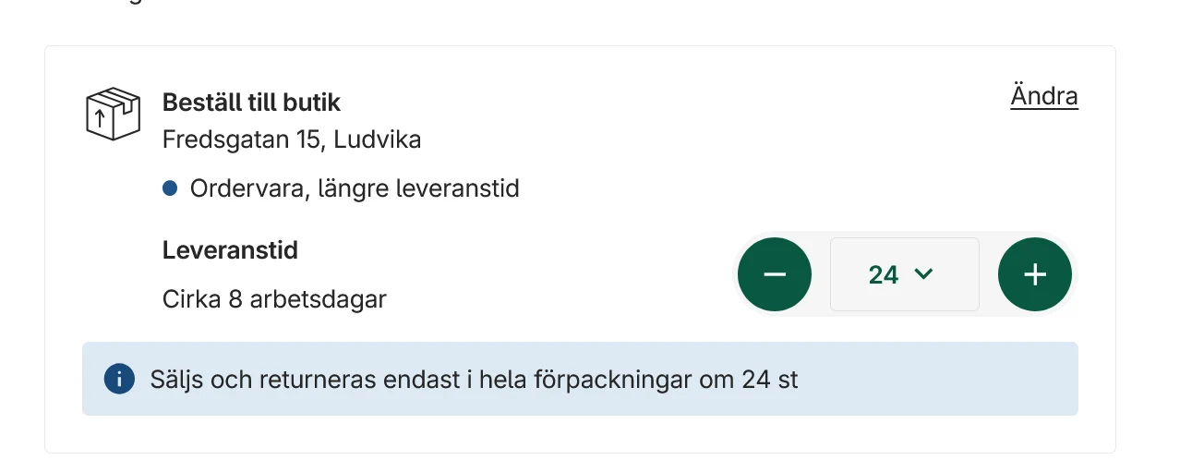Click the blue info circle icon

click(x=119, y=379)
